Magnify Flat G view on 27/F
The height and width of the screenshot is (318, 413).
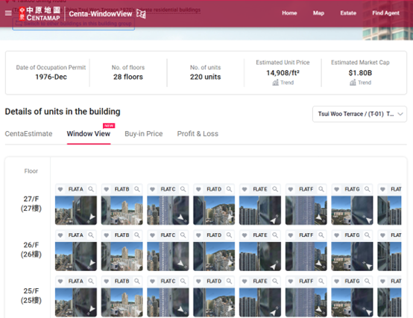coord(368,189)
